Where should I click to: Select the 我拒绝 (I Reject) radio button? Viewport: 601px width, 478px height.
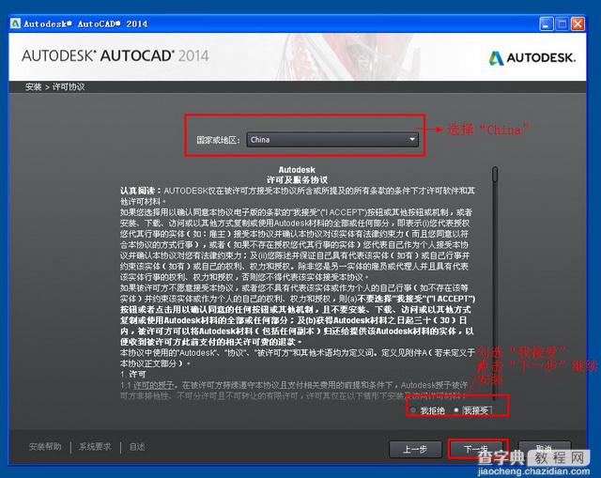(413, 410)
